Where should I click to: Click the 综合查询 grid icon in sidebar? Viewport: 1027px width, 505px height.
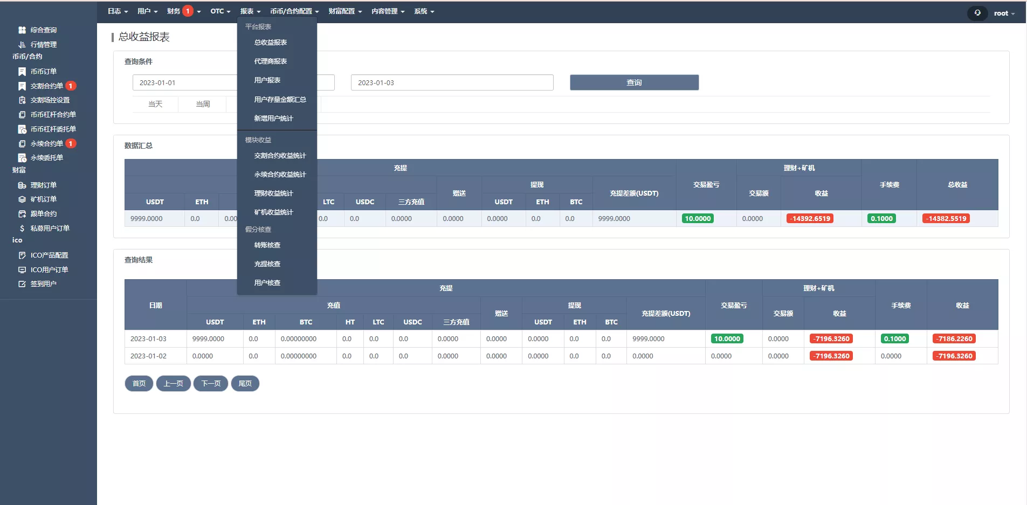(22, 30)
